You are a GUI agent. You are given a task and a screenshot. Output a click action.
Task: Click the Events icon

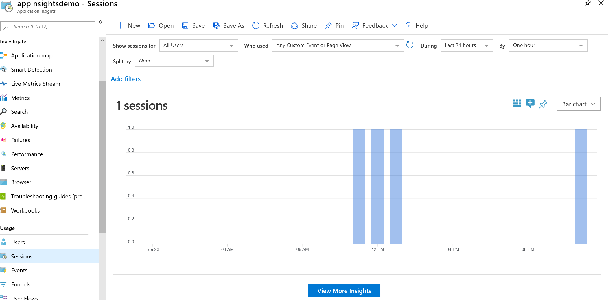coord(3,270)
